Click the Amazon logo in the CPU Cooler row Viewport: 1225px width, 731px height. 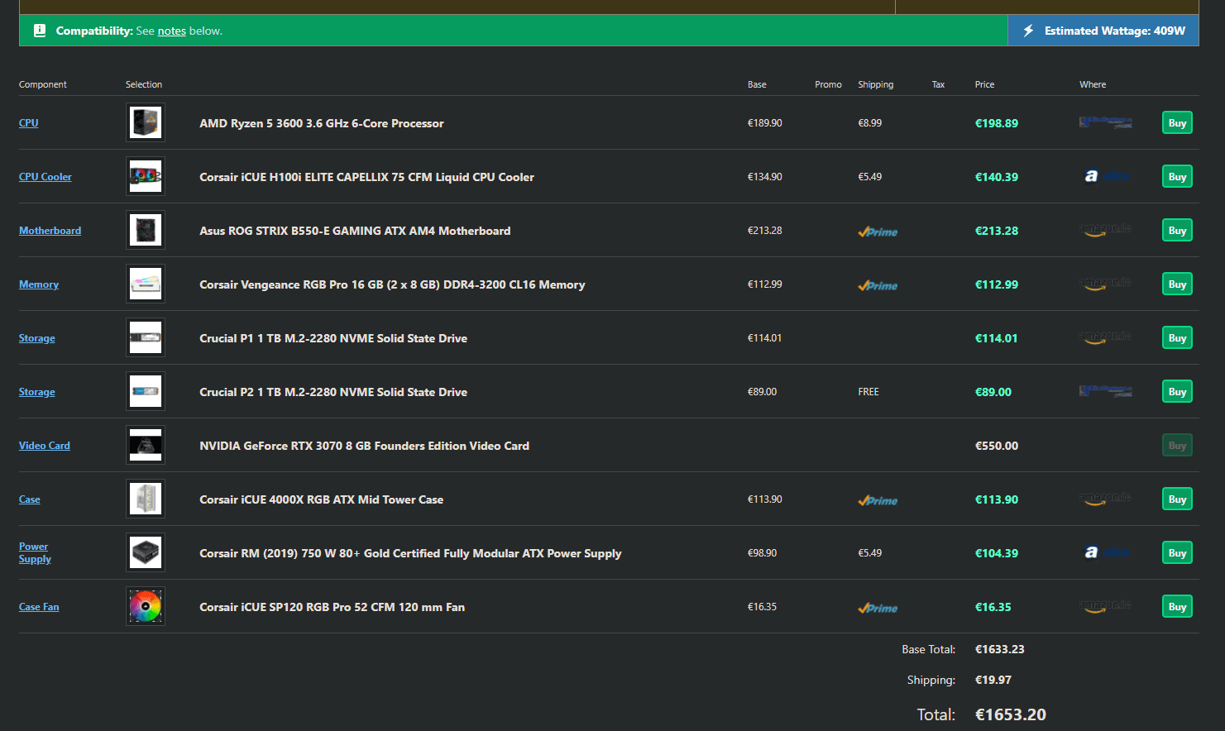click(x=1105, y=176)
